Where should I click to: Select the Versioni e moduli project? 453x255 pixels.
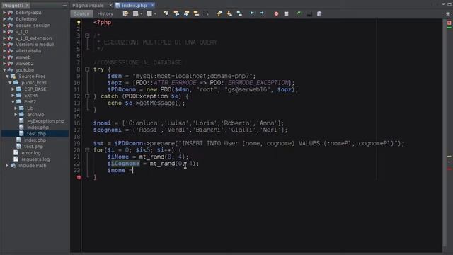[x=35, y=45]
